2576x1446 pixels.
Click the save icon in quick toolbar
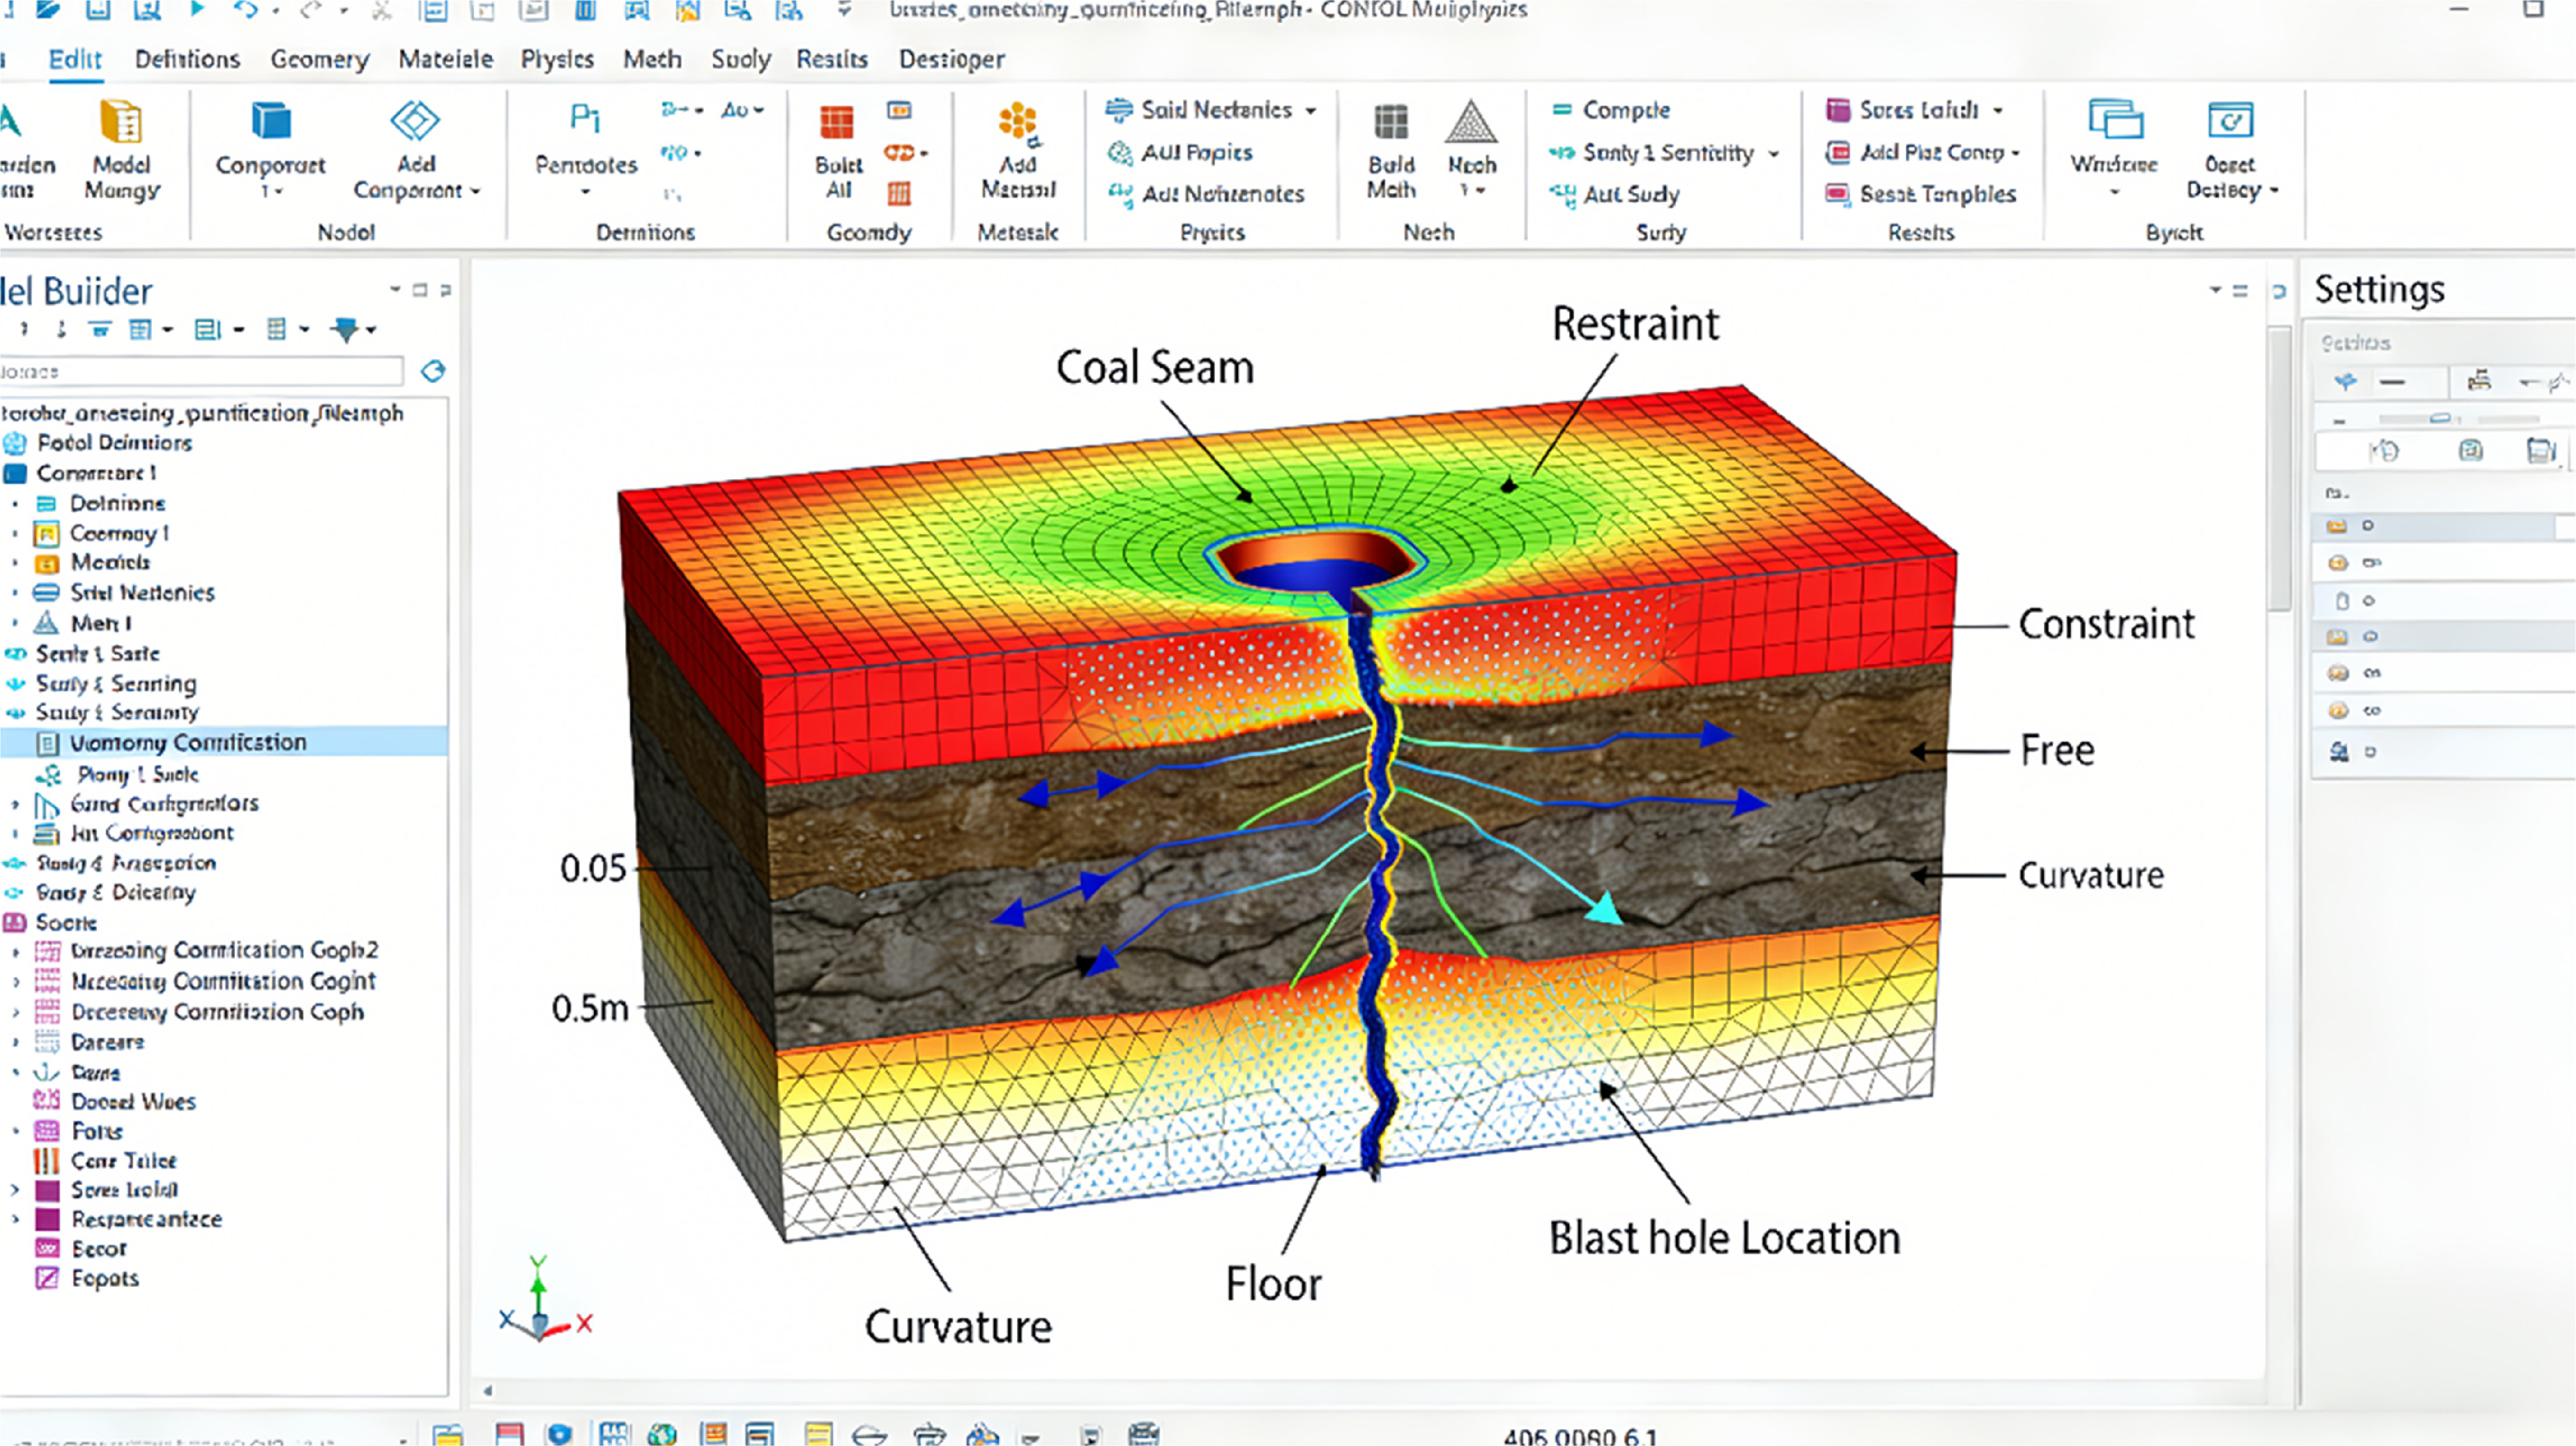[x=97, y=10]
